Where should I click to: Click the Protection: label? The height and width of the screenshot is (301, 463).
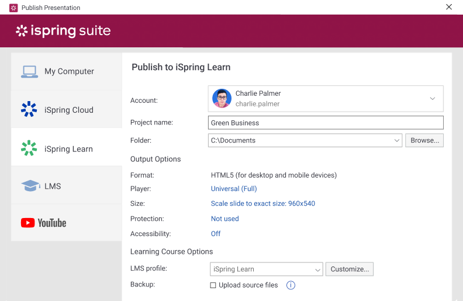pos(147,219)
